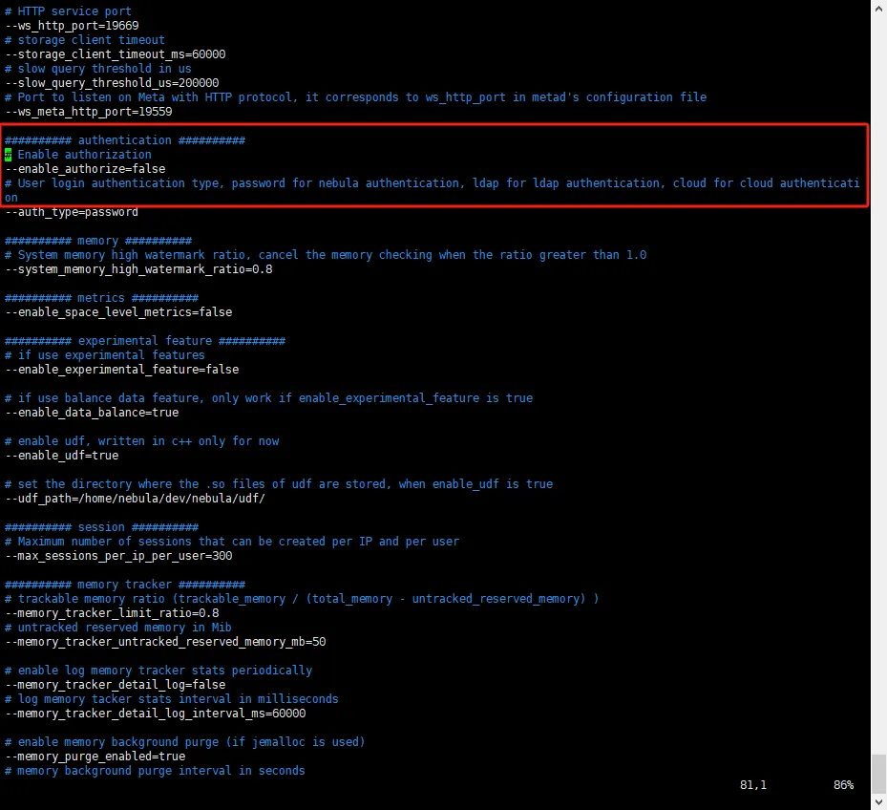Click the line --memory_tracker_untracked_reserved_memory_mb=50

click(166, 641)
